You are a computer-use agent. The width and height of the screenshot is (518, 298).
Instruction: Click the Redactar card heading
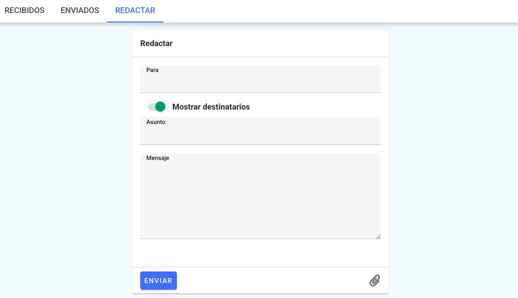click(156, 43)
